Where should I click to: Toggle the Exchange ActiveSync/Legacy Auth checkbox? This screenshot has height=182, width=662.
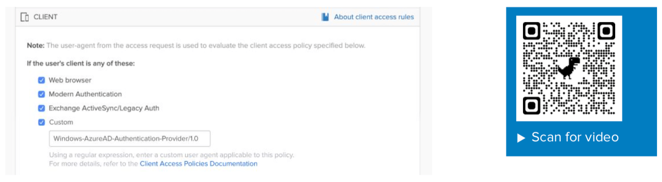(41, 108)
